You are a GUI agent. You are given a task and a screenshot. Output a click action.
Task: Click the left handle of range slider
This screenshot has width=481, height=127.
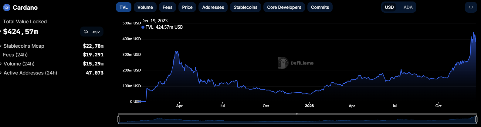pyautogui.click(x=118, y=119)
